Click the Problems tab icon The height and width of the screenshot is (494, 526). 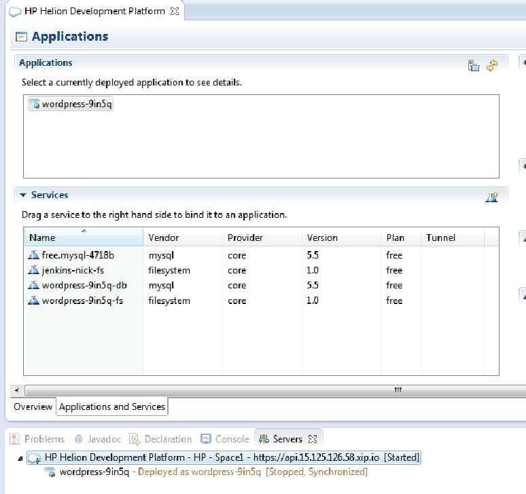click(x=15, y=439)
